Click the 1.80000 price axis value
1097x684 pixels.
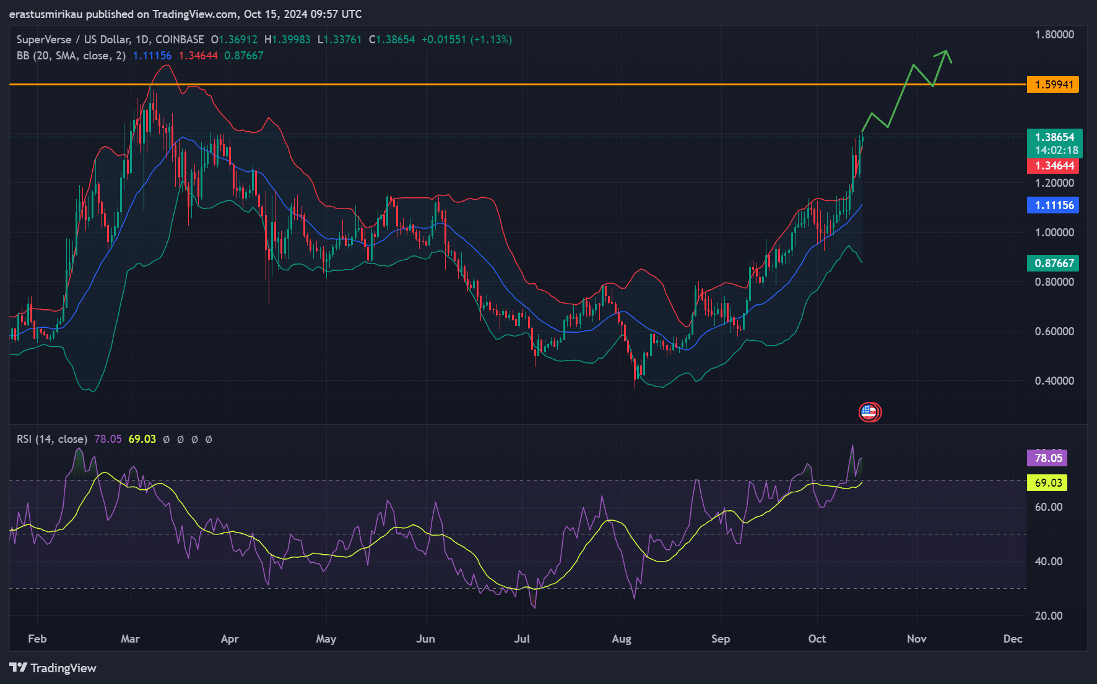[1054, 35]
